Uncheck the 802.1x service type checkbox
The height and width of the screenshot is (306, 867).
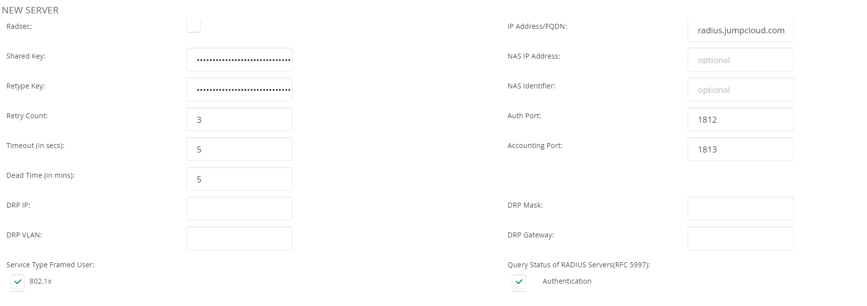(17, 281)
